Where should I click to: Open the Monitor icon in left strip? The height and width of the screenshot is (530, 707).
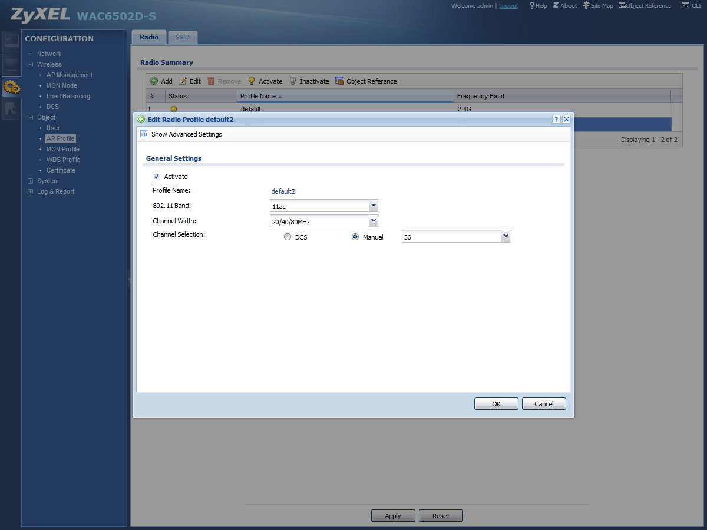11,64
